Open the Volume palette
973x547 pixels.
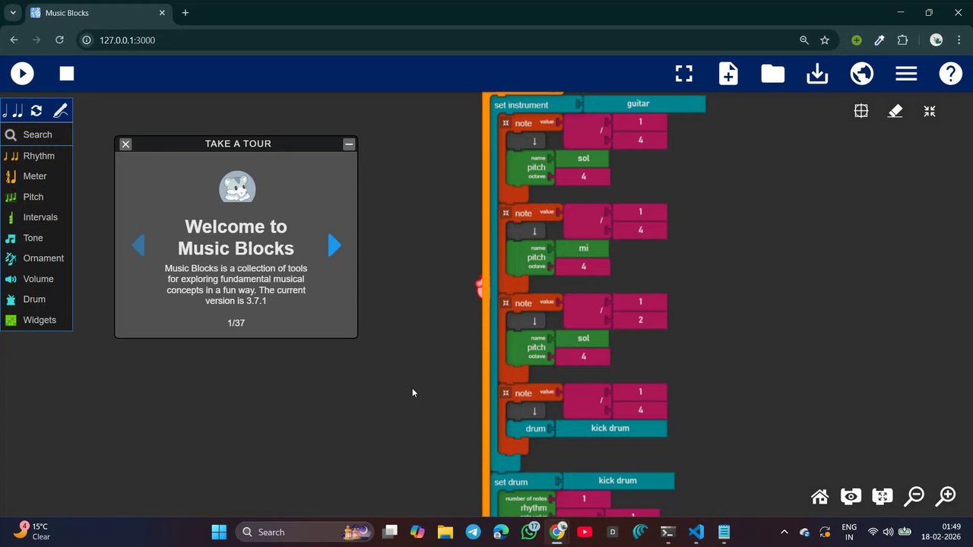pos(37,279)
